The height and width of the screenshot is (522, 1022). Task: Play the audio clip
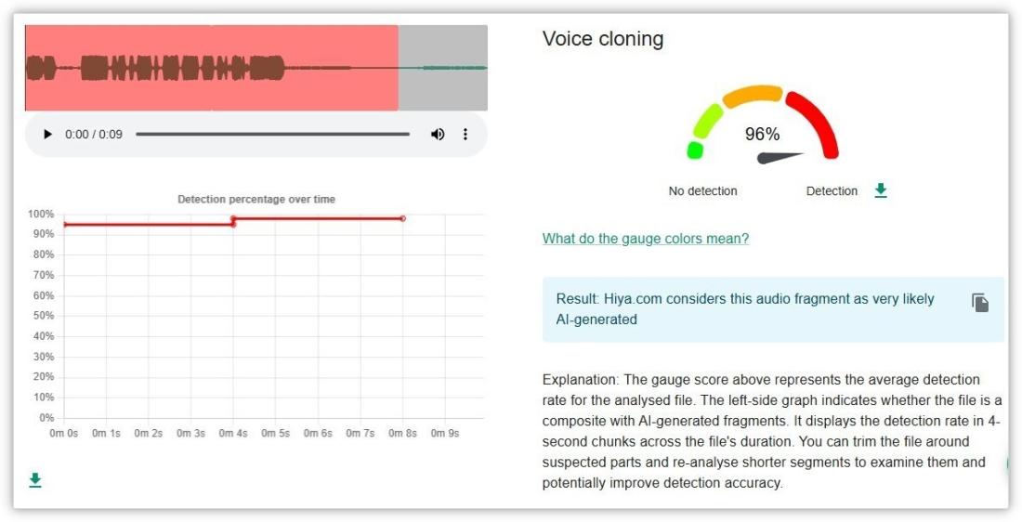pos(47,135)
